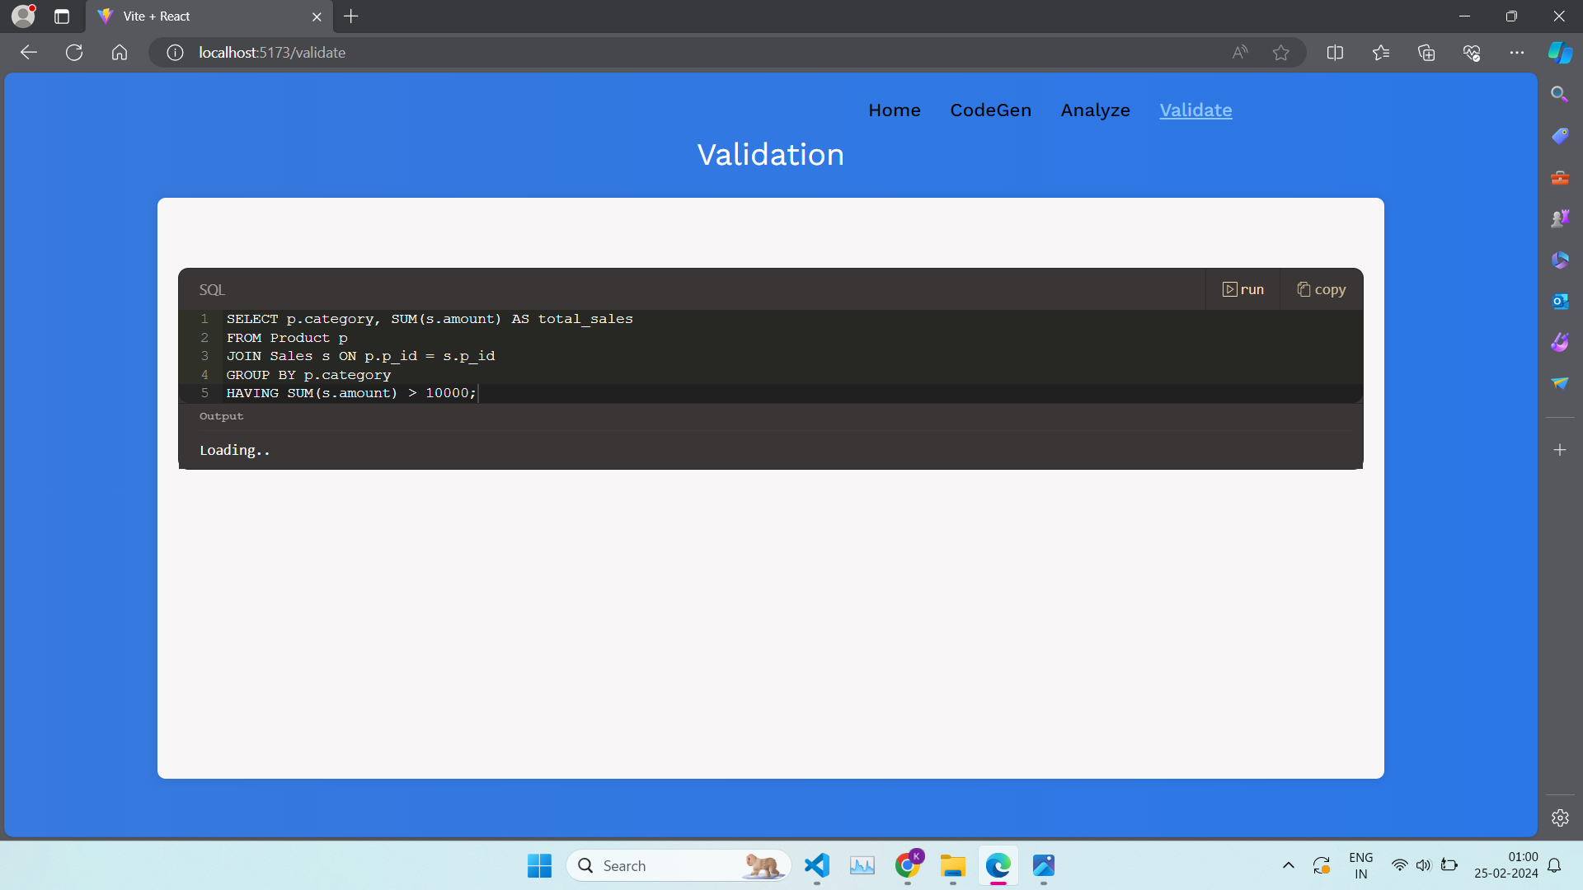This screenshot has width=1583, height=890.
Task: Copy the SQL code
Action: (x=1321, y=289)
